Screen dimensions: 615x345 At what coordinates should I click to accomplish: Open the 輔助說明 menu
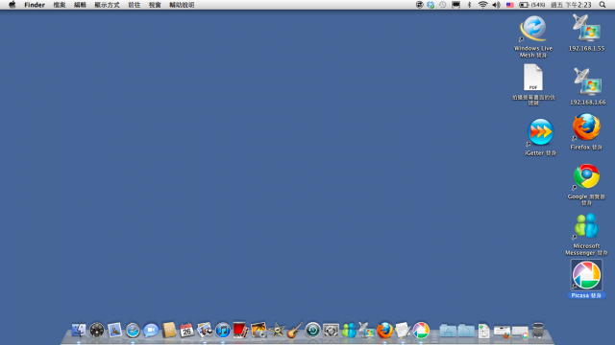click(x=182, y=5)
